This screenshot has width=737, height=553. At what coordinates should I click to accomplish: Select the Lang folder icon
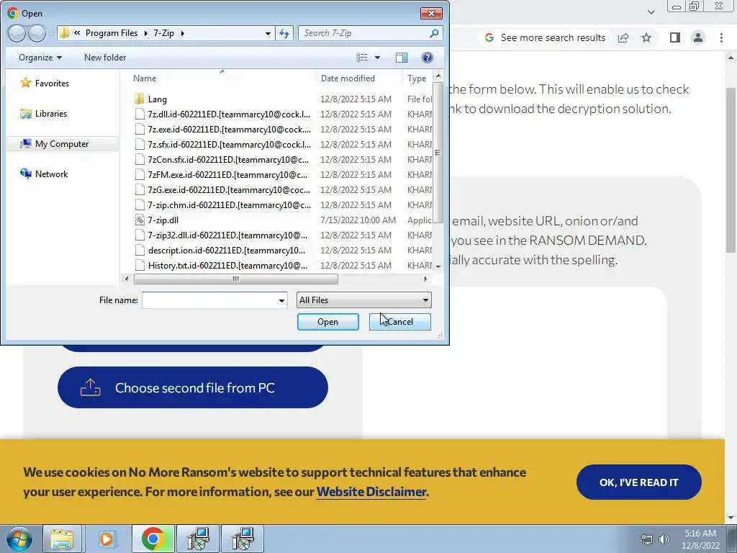139,99
